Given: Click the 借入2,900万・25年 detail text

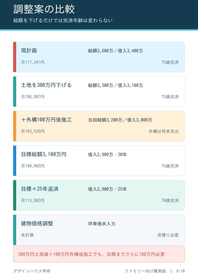Looking at the screenshot, I should pos(107,189).
